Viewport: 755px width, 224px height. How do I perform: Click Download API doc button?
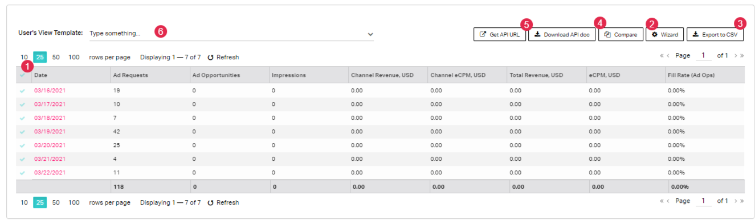pyautogui.click(x=562, y=35)
